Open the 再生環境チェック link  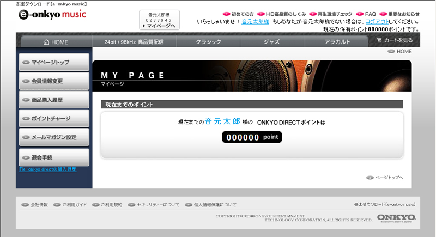(x=331, y=14)
